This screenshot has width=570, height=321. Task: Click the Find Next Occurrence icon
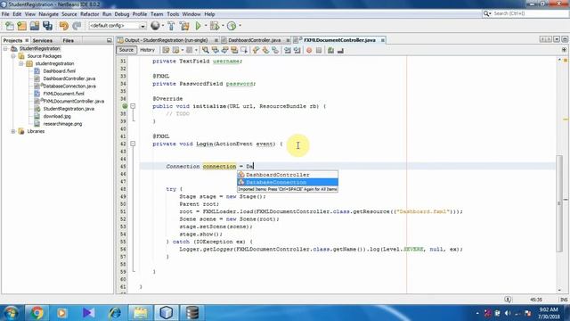click(224, 50)
